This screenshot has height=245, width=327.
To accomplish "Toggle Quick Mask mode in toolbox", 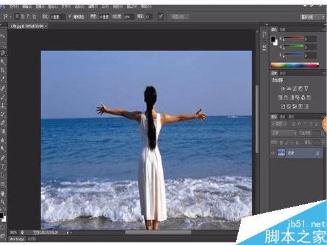I will (x=3, y=227).
